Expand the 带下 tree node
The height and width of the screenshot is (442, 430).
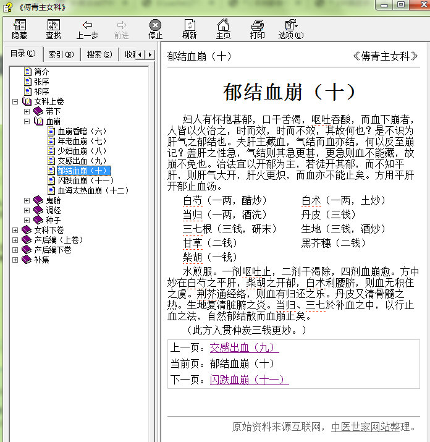pyautogui.click(x=27, y=111)
